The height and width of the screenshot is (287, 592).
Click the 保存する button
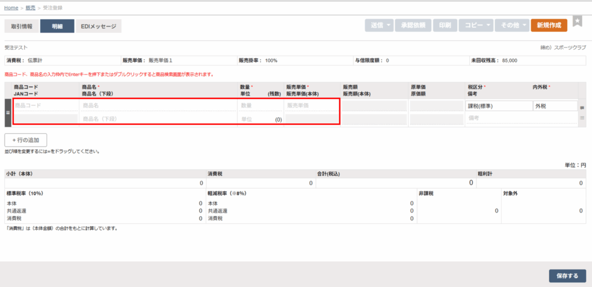point(567,276)
